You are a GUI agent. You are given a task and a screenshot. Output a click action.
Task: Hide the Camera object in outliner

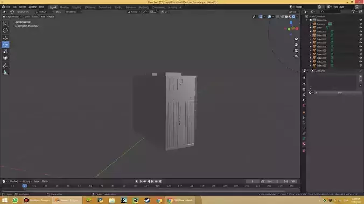coord(361,24)
